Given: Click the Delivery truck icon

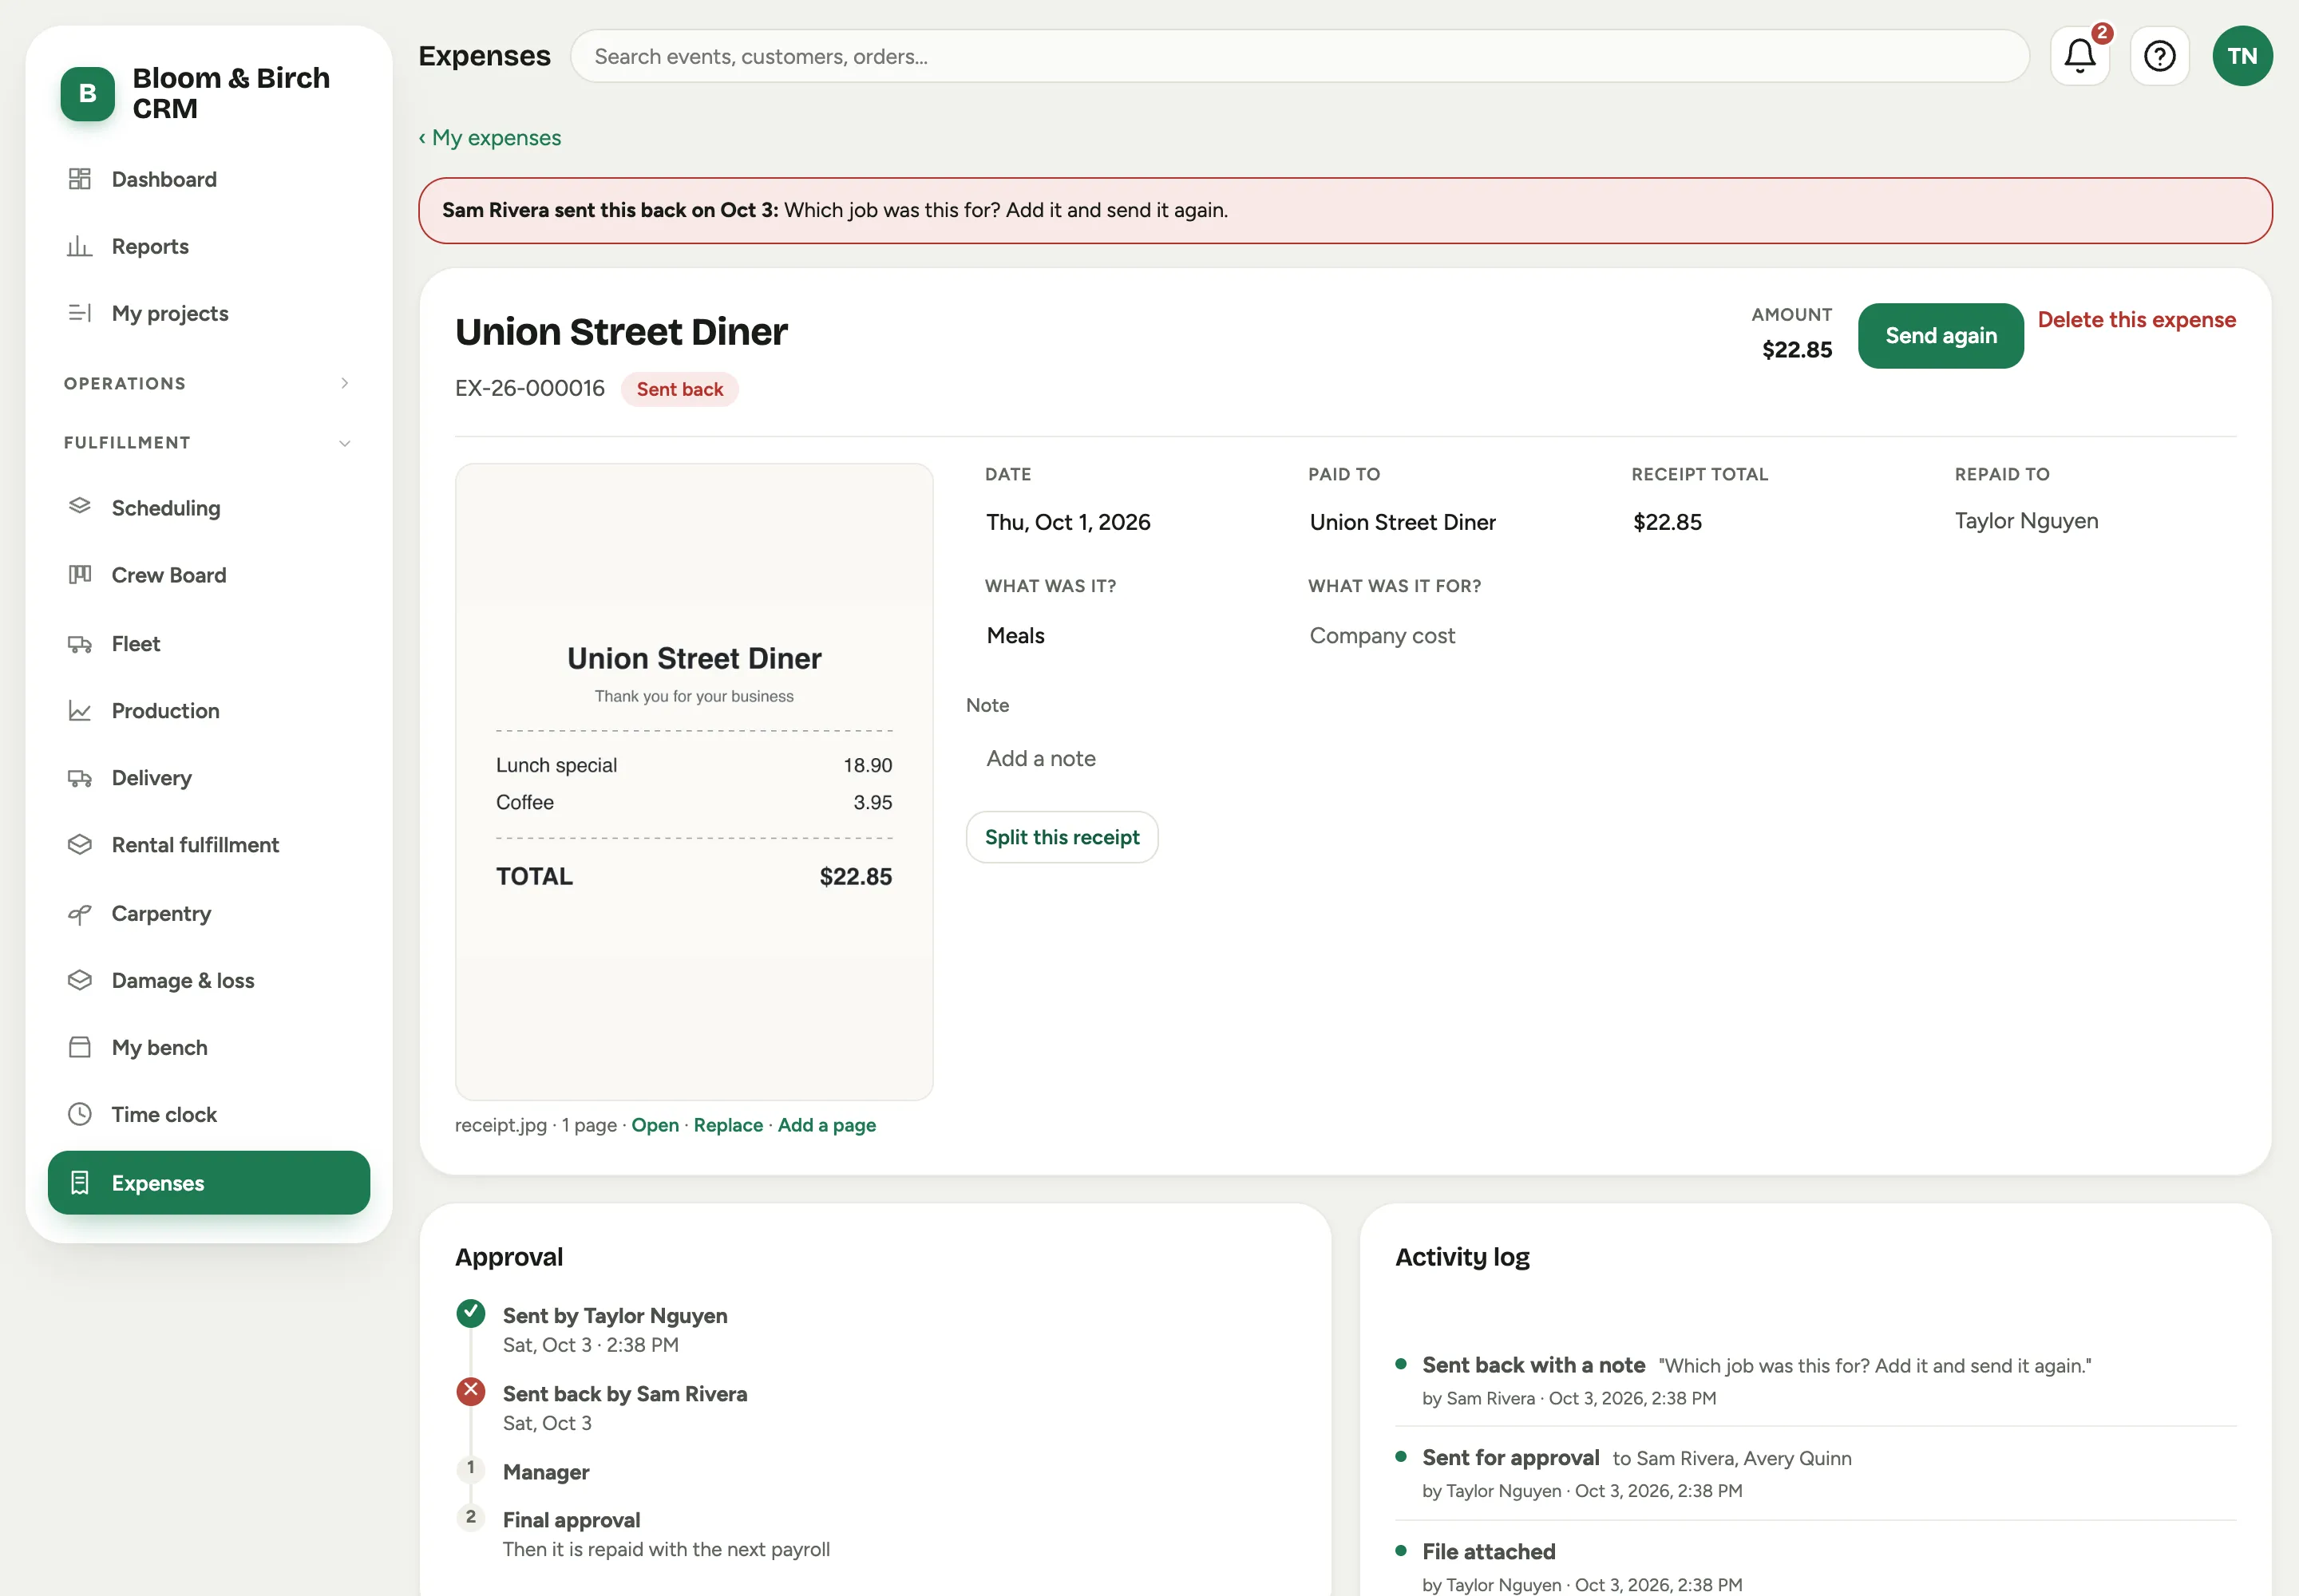Looking at the screenshot, I should coord(80,778).
